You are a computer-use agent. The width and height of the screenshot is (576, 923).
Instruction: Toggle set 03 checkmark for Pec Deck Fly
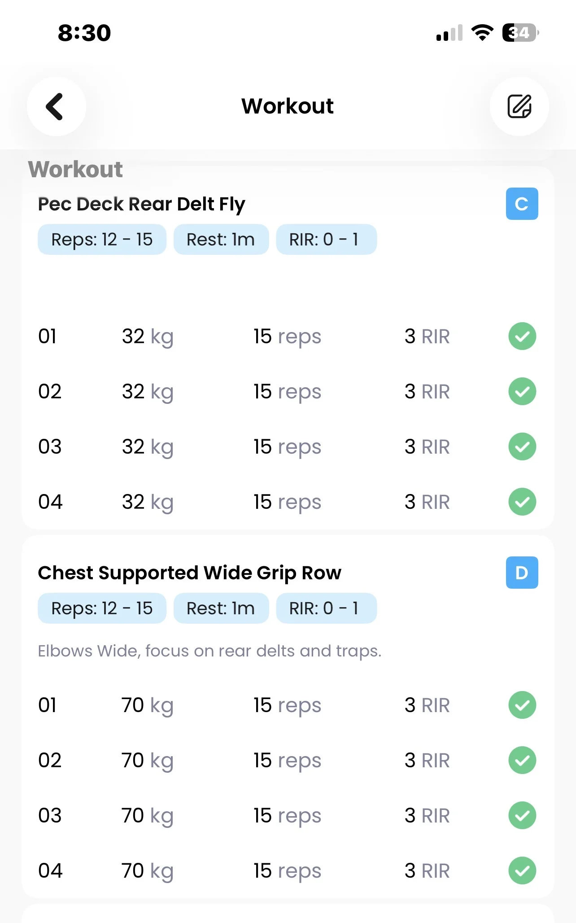522,446
